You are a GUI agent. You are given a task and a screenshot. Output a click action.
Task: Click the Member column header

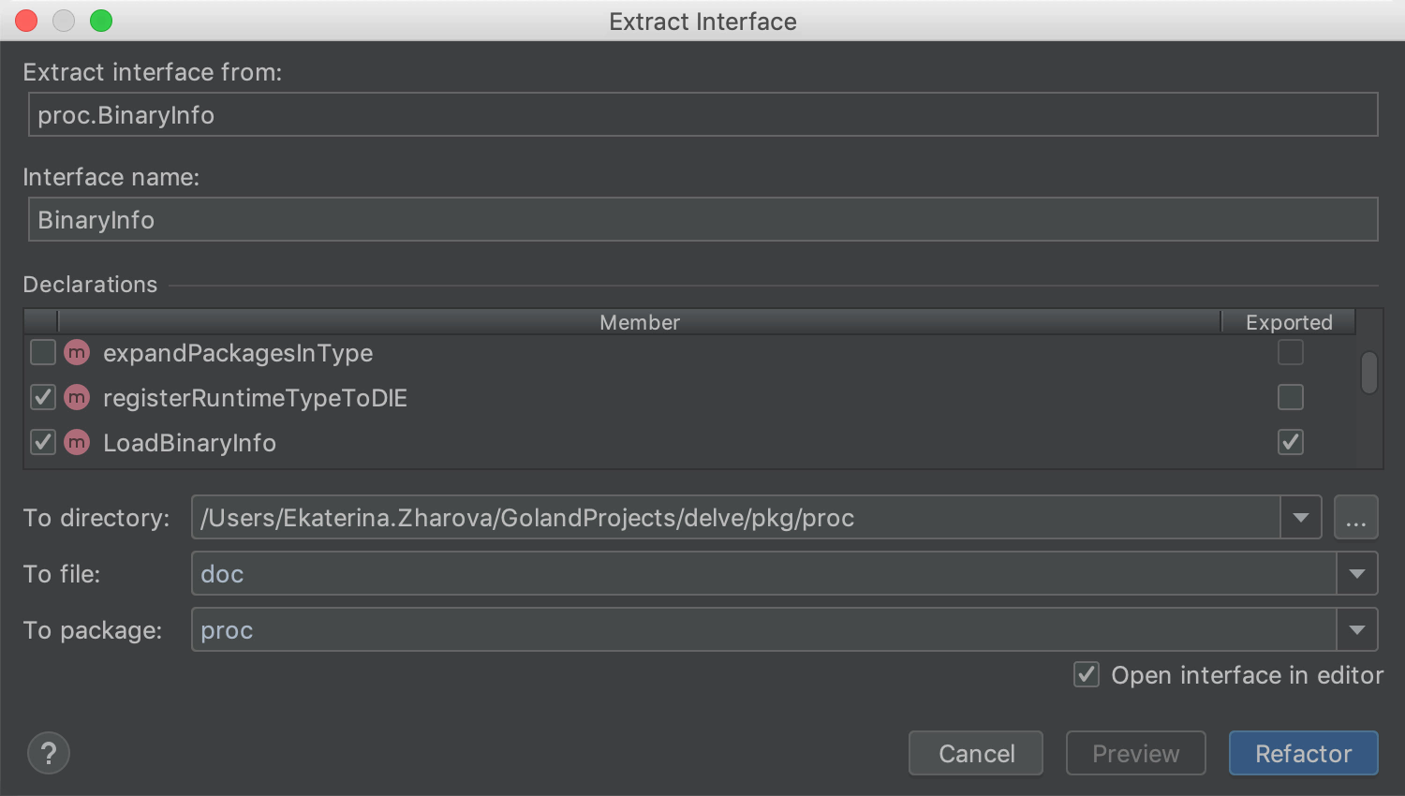pyautogui.click(x=640, y=322)
